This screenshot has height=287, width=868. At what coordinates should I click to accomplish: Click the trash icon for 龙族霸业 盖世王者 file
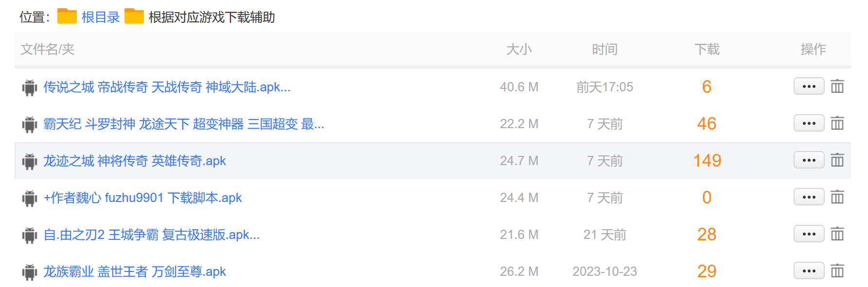coord(837,271)
